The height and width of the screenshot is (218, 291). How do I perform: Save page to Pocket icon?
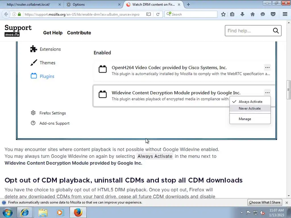(273, 14)
